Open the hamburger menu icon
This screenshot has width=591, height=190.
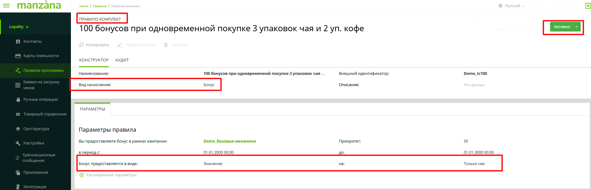(6, 6)
